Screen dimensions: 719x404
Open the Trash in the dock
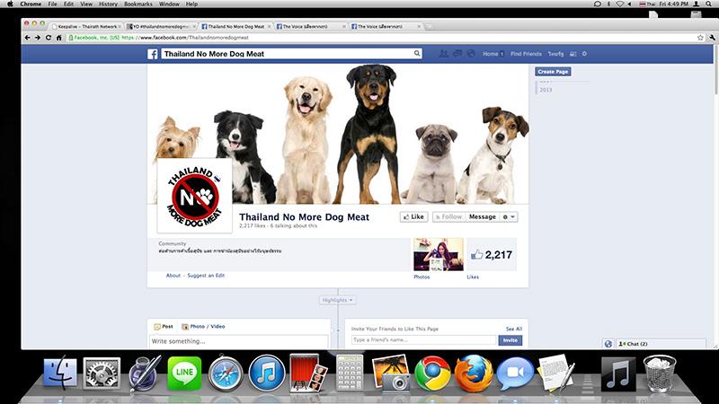tap(660, 374)
